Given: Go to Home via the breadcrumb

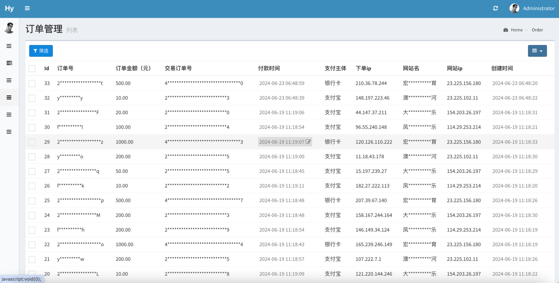Looking at the screenshot, I should (516, 30).
